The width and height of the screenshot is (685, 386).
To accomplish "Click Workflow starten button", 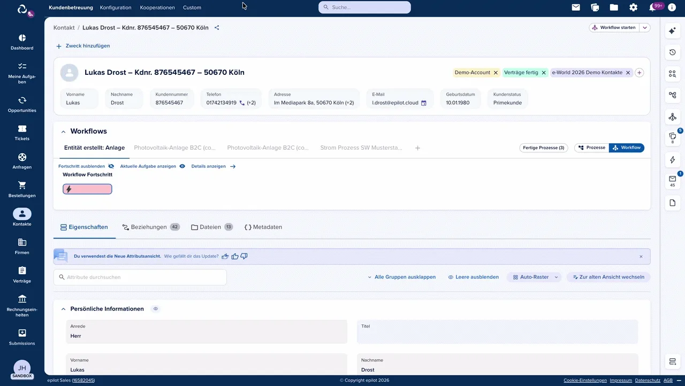I will (x=615, y=28).
